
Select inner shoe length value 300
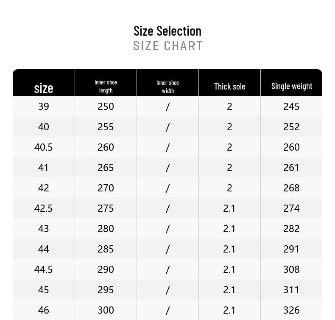pyautogui.click(x=106, y=310)
